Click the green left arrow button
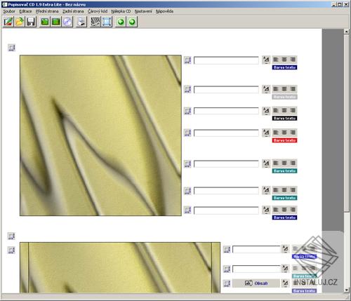Screen dimensions: 351x301 [x=121, y=22]
